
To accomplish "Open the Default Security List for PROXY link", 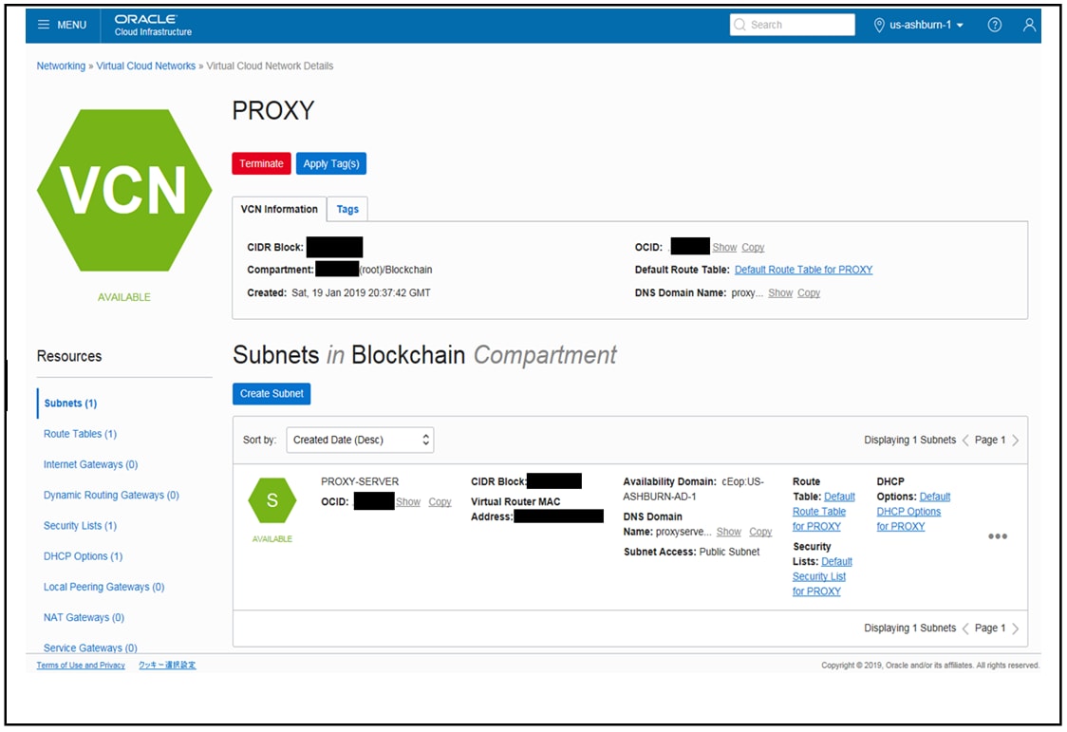I will point(819,576).
